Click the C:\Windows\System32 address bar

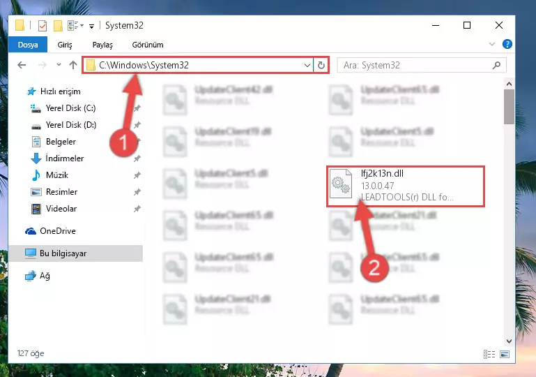(197, 65)
